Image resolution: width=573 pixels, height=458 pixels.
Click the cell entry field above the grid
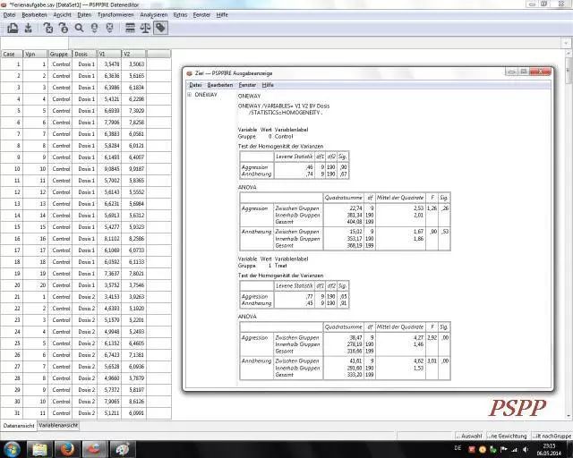coord(315,43)
